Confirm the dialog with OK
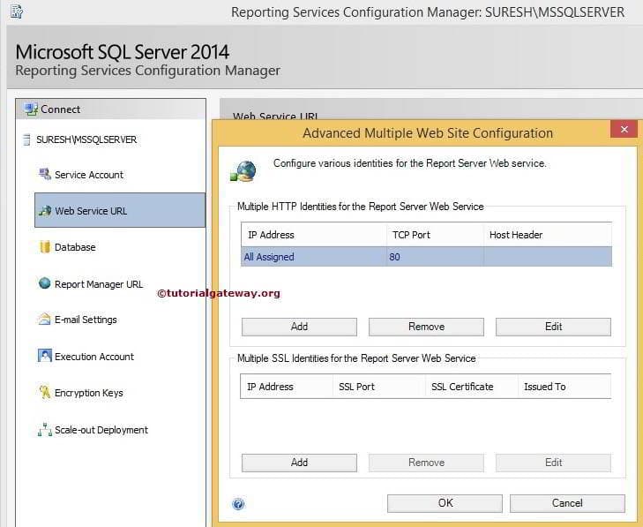The height and width of the screenshot is (527, 643). (445, 503)
